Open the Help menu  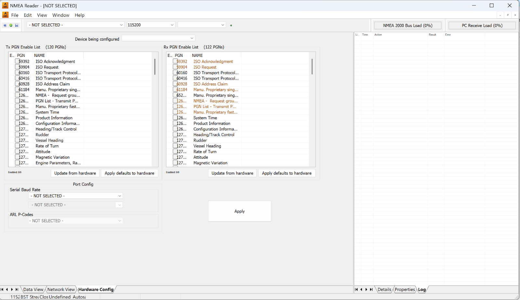tap(80, 15)
